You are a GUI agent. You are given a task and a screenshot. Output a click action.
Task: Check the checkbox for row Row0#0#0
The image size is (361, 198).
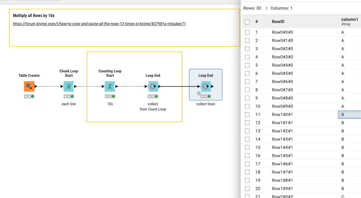pyautogui.click(x=247, y=32)
